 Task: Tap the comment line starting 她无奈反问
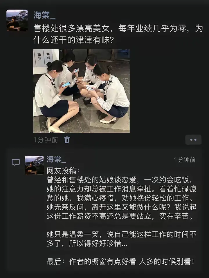click(121, 207)
